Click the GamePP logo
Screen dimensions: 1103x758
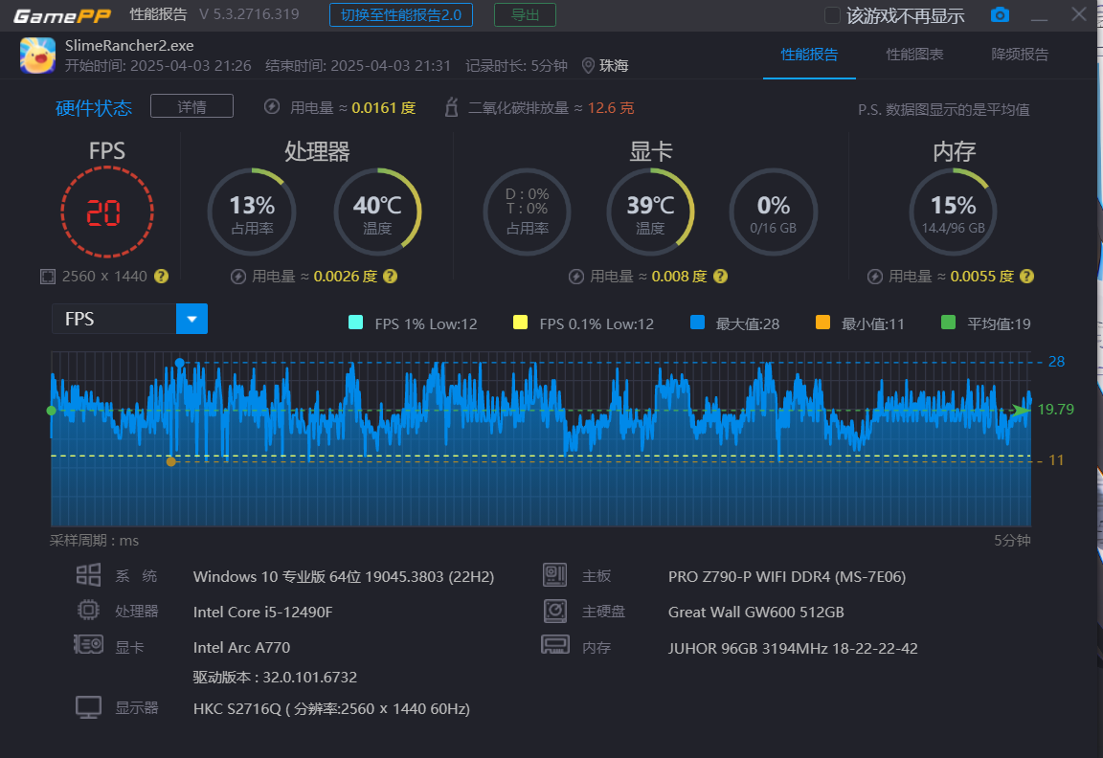click(62, 14)
